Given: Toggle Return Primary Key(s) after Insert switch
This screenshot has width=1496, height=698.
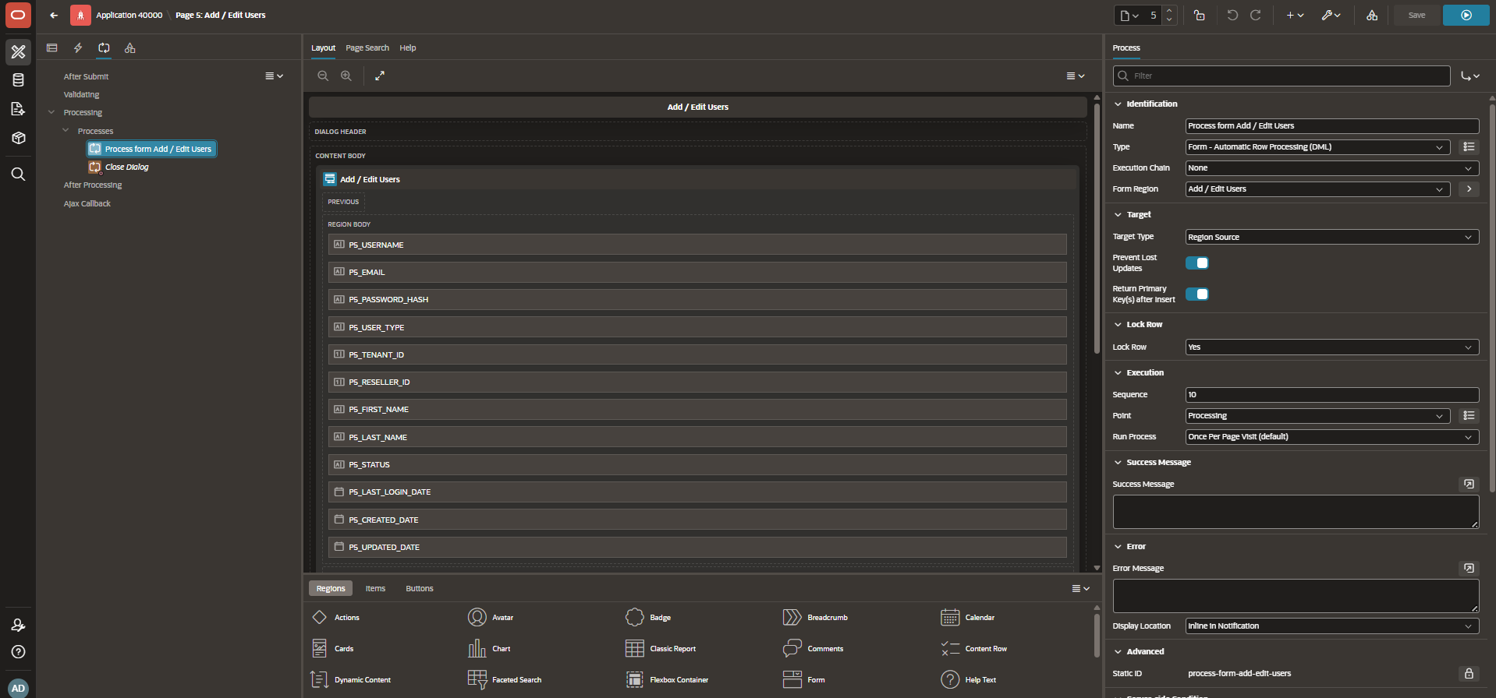Looking at the screenshot, I should [1197, 294].
